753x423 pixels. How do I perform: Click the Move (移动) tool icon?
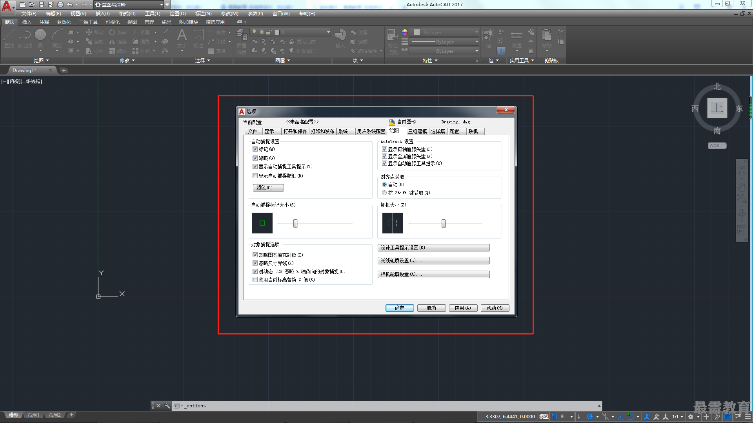(89, 32)
